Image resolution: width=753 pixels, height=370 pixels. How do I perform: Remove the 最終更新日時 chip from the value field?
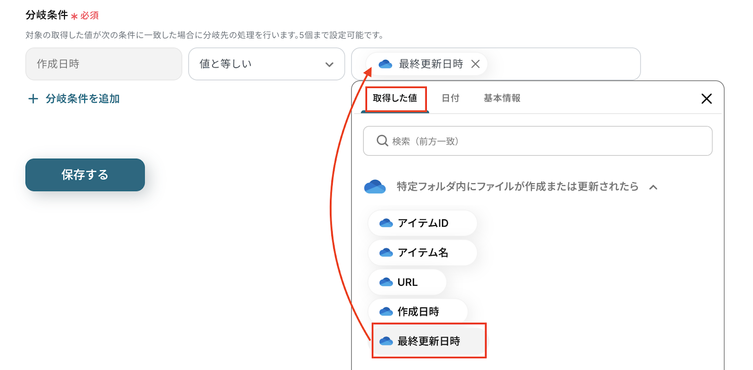point(476,64)
